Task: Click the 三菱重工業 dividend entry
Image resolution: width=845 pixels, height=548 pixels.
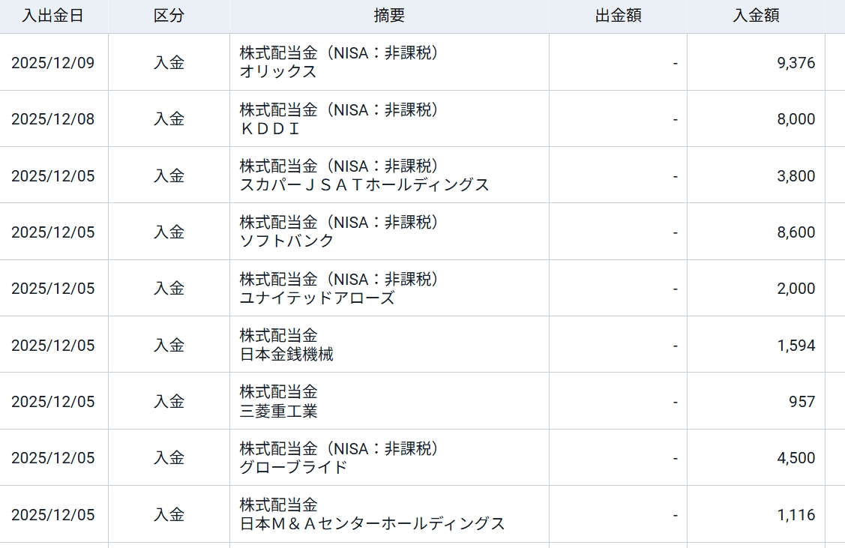Action: (x=278, y=411)
